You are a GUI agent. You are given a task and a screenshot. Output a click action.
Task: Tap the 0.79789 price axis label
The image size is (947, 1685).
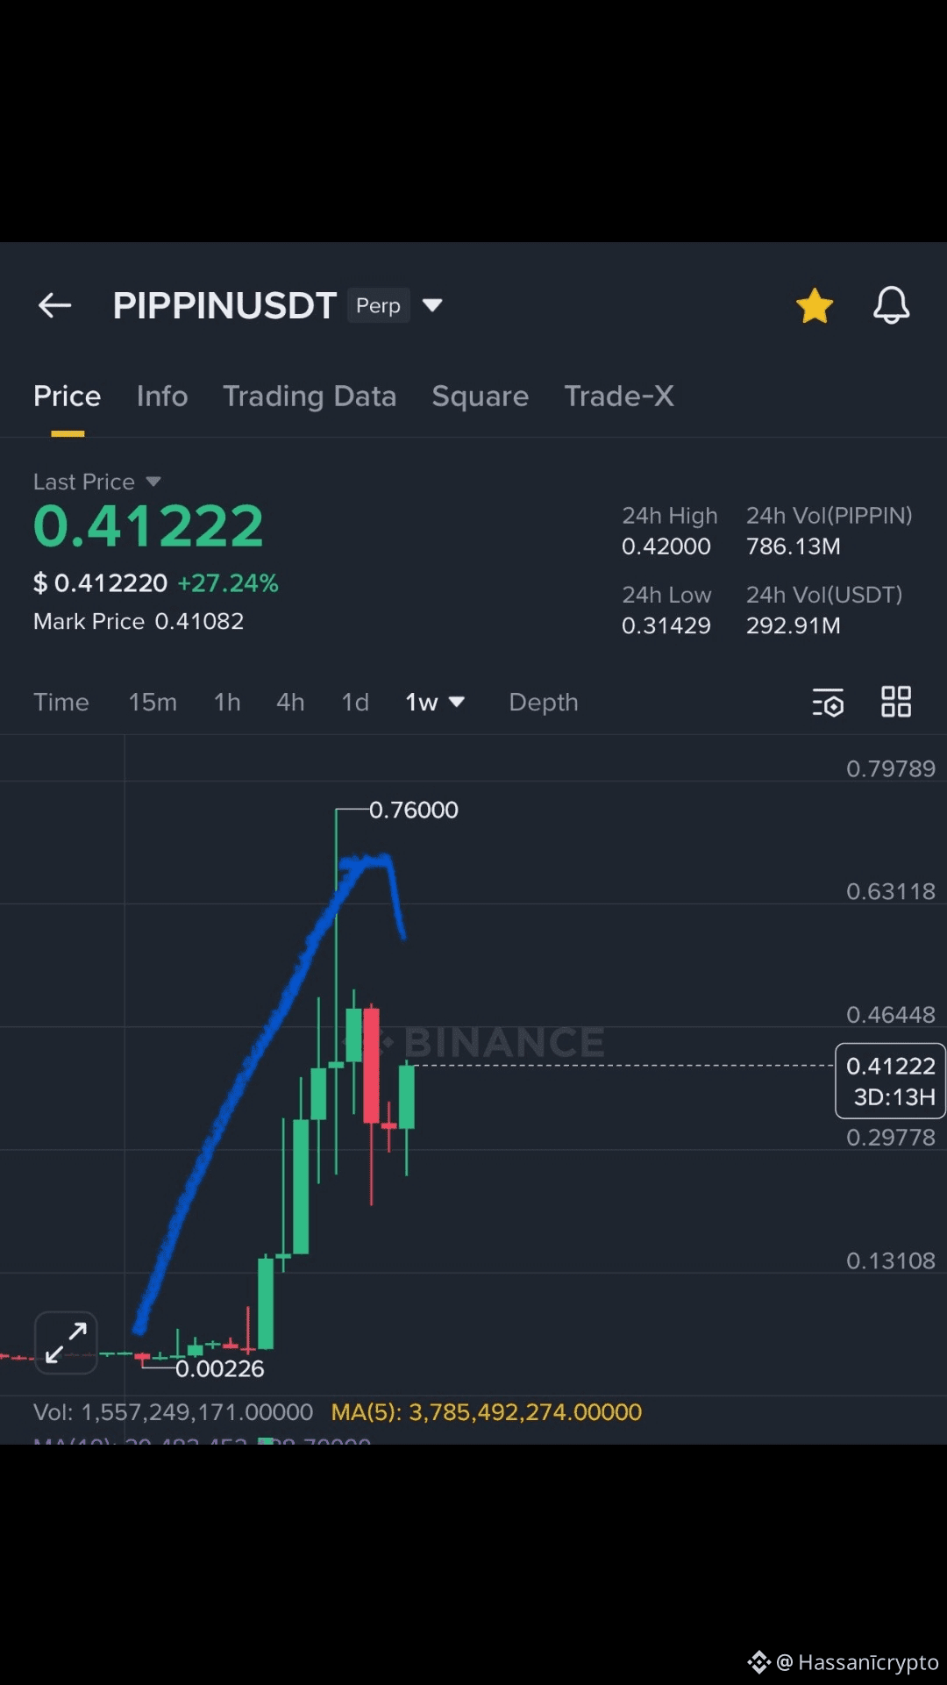point(891,769)
